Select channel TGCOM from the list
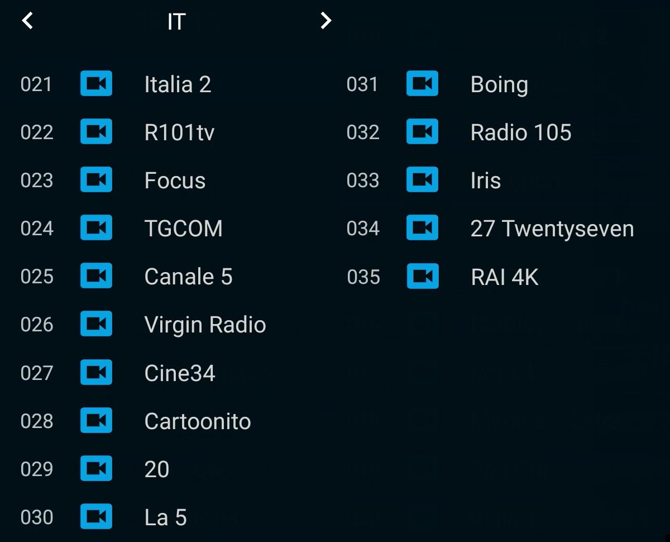Screen dimensions: 670x542 pyautogui.click(x=183, y=229)
